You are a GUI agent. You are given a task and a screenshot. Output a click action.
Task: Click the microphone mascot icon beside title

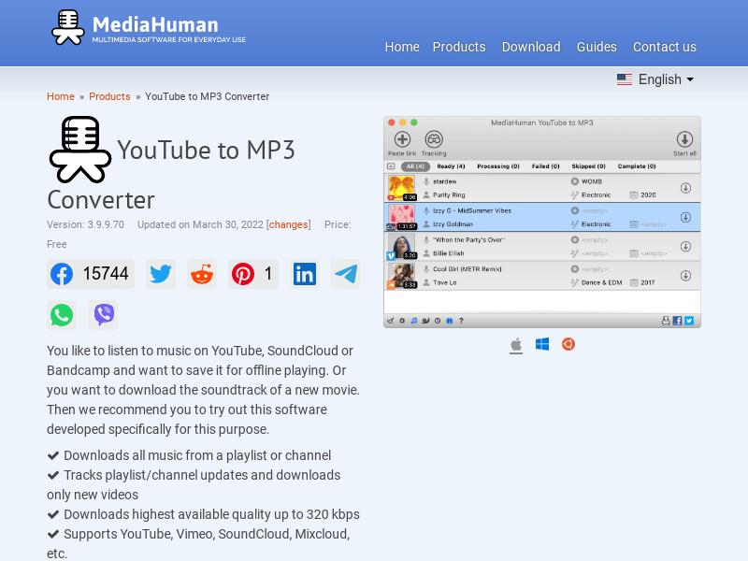pos(80,150)
